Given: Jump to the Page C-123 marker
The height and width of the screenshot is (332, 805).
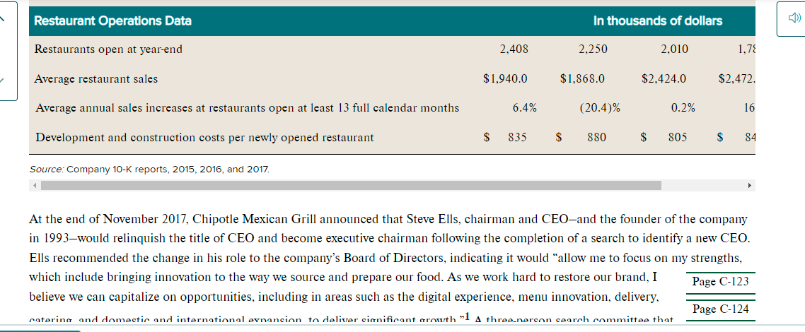Looking at the screenshot, I should (x=720, y=281).
